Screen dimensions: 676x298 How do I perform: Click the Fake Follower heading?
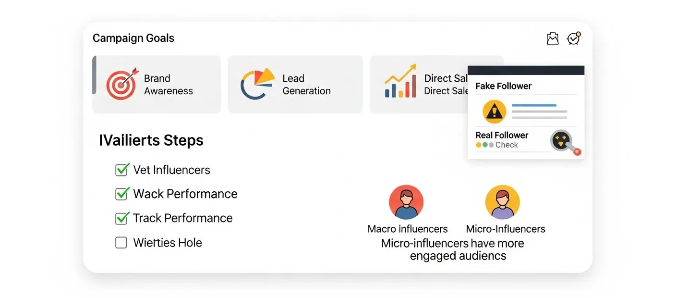503,86
